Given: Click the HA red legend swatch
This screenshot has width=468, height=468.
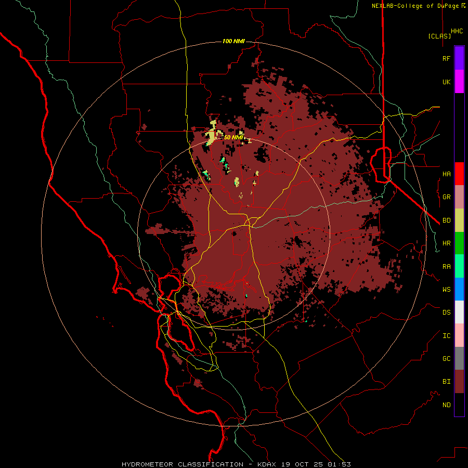Looking at the screenshot, I should (x=459, y=174).
